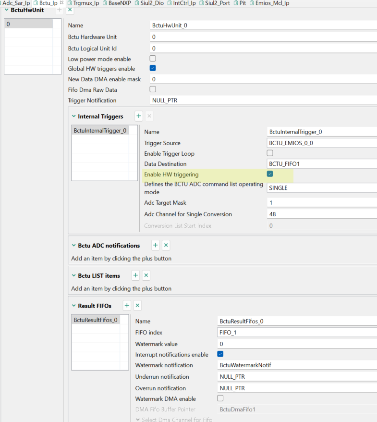Click the Watermark notification input field
377x422 pixels.
pyautogui.click(x=297, y=365)
